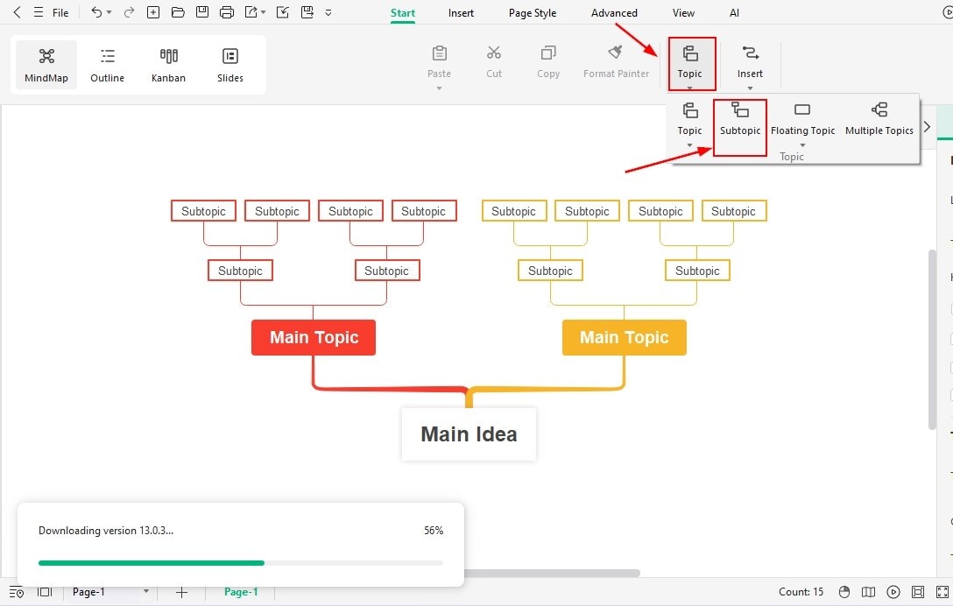Open the navigator map icon in status bar
The image size is (953, 606).
pyautogui.click(x=868, y=592)
